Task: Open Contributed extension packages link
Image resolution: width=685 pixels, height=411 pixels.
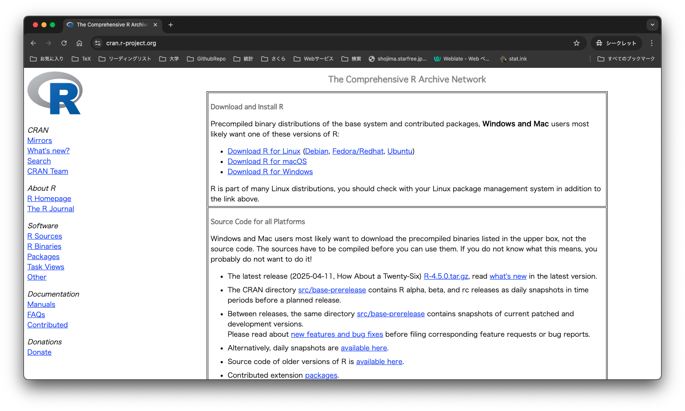Action: (321, 375)
